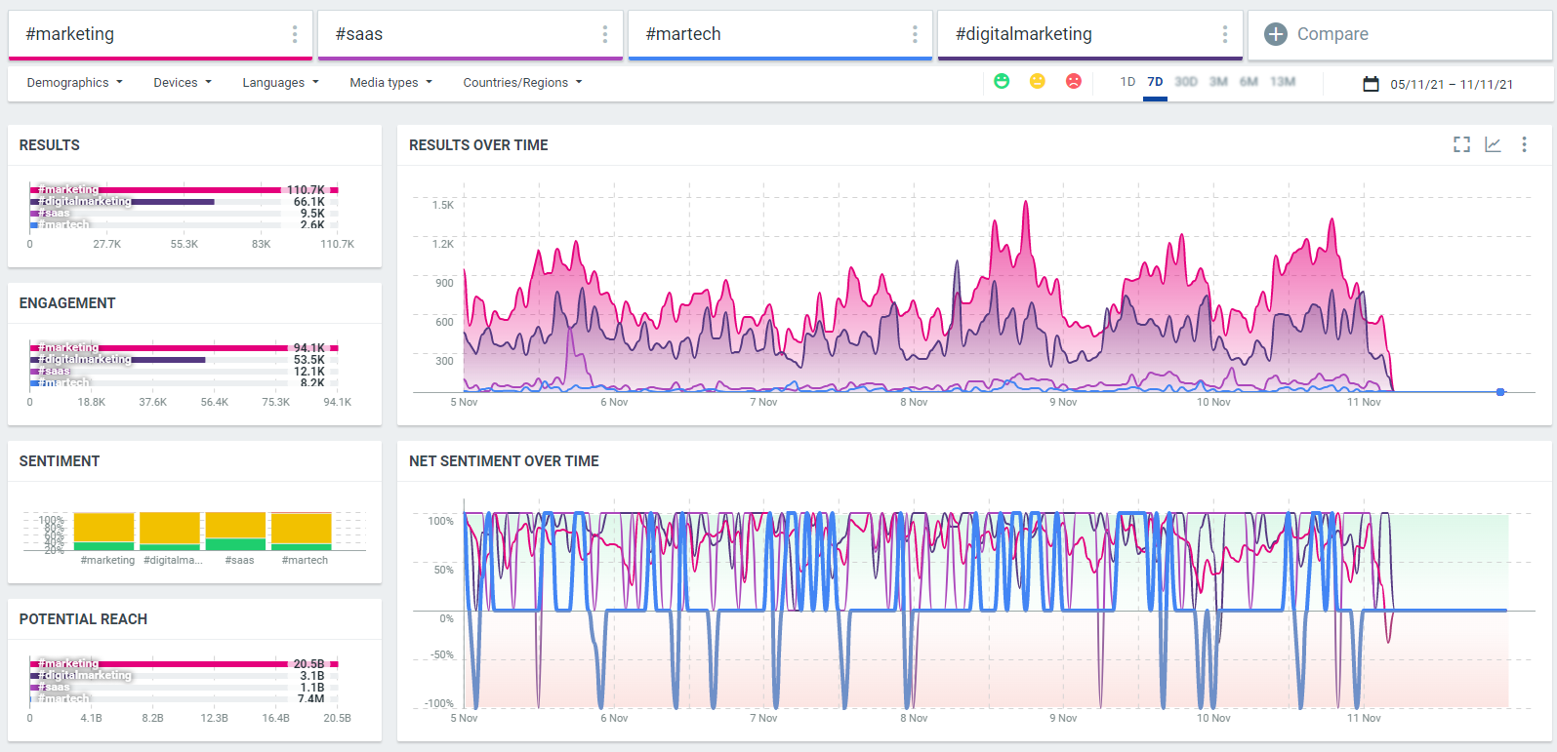Expand the Countries/Regions dropdown
Viewport: 1557px width, 752px height.
[x=522, y=83]
